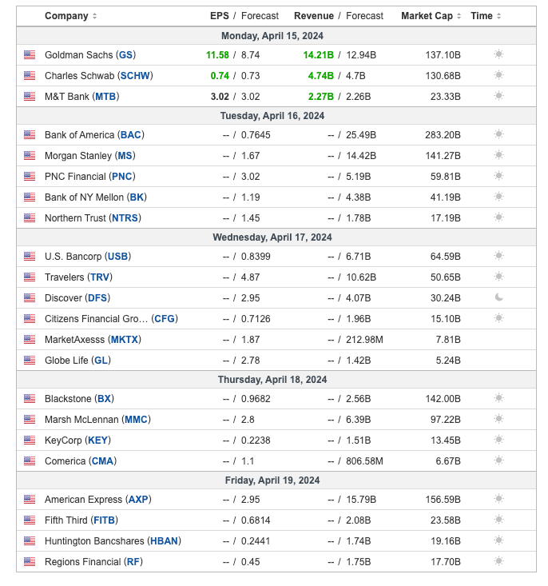548x586 pixels.
Task: Click Charles Schwab revenue 4.74B
Action: click(x=320, y=76)
